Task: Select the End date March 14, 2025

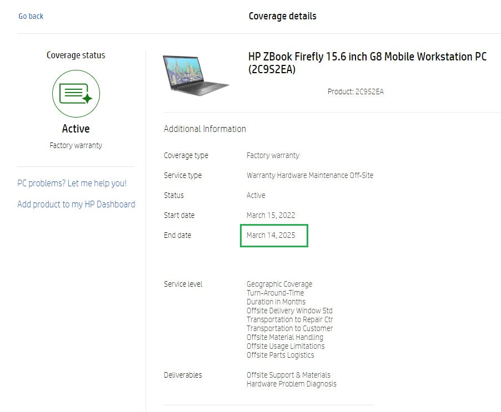Action: click(270, 235)
